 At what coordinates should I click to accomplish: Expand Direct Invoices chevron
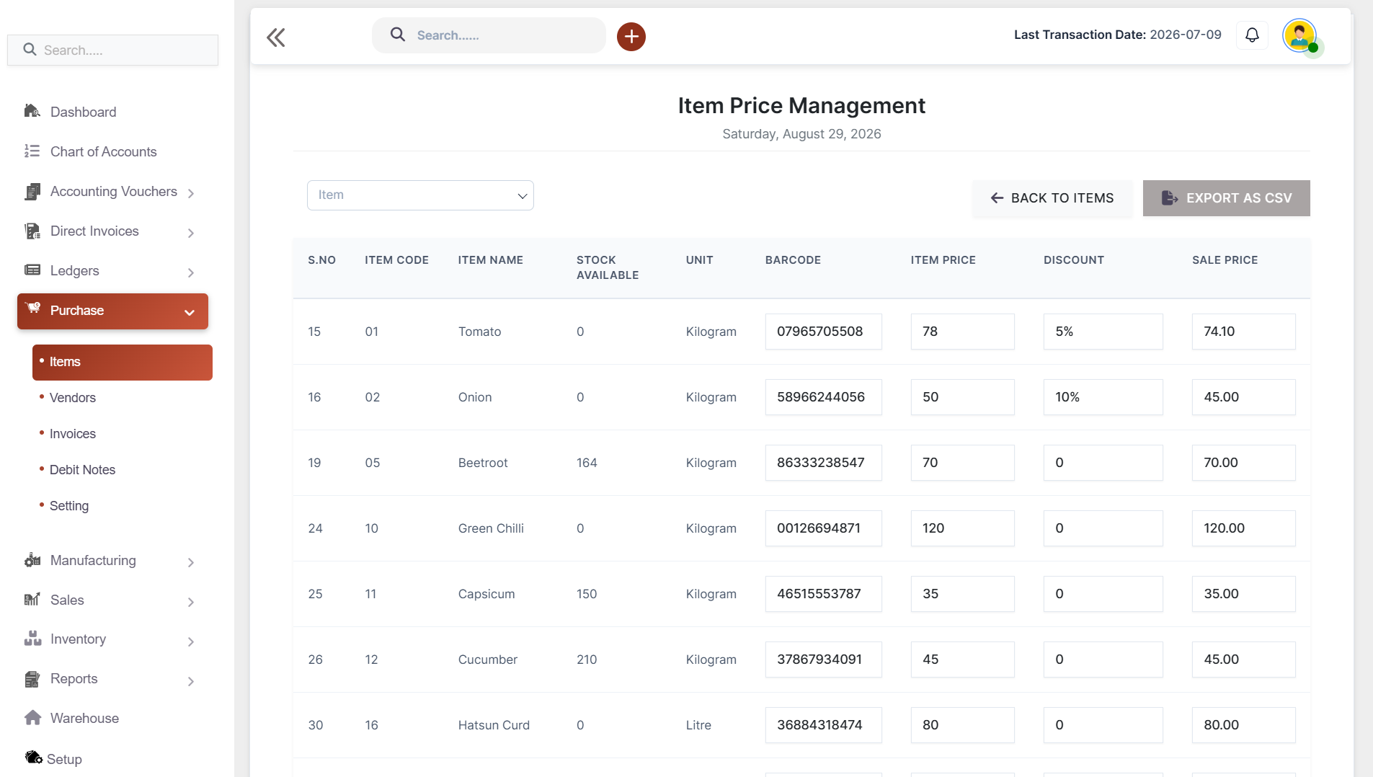pos(191,233)
